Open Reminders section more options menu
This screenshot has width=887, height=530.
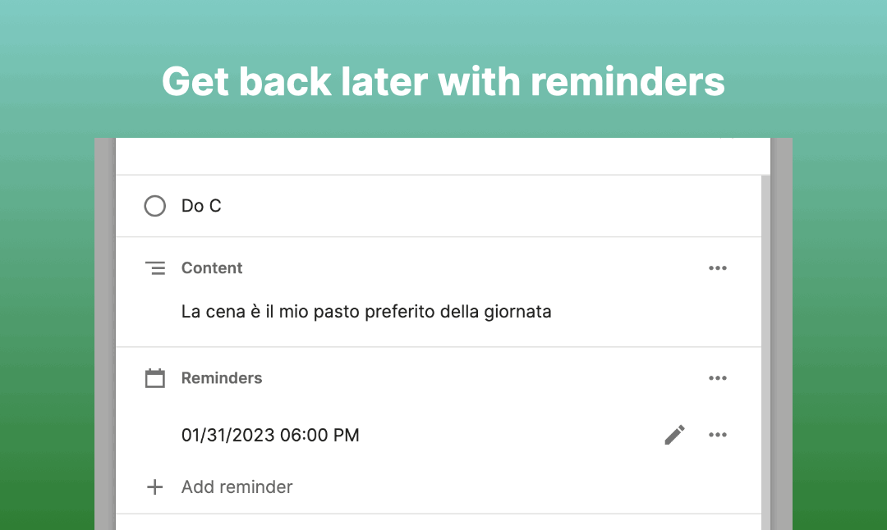tap(717, 378)
